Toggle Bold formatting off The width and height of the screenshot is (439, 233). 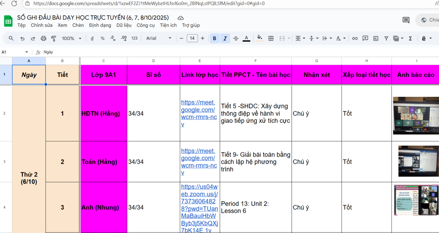coord(215,38)
